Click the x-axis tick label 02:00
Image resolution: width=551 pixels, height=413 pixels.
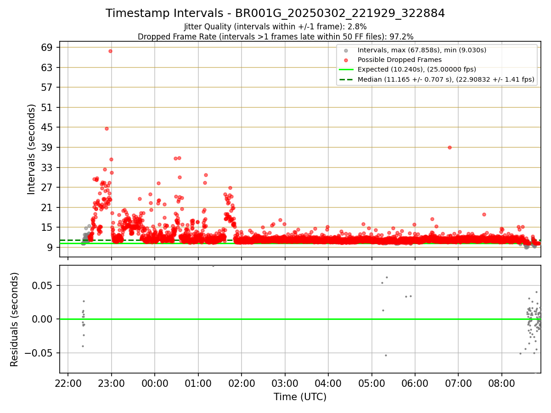click(x=242, y=383)
